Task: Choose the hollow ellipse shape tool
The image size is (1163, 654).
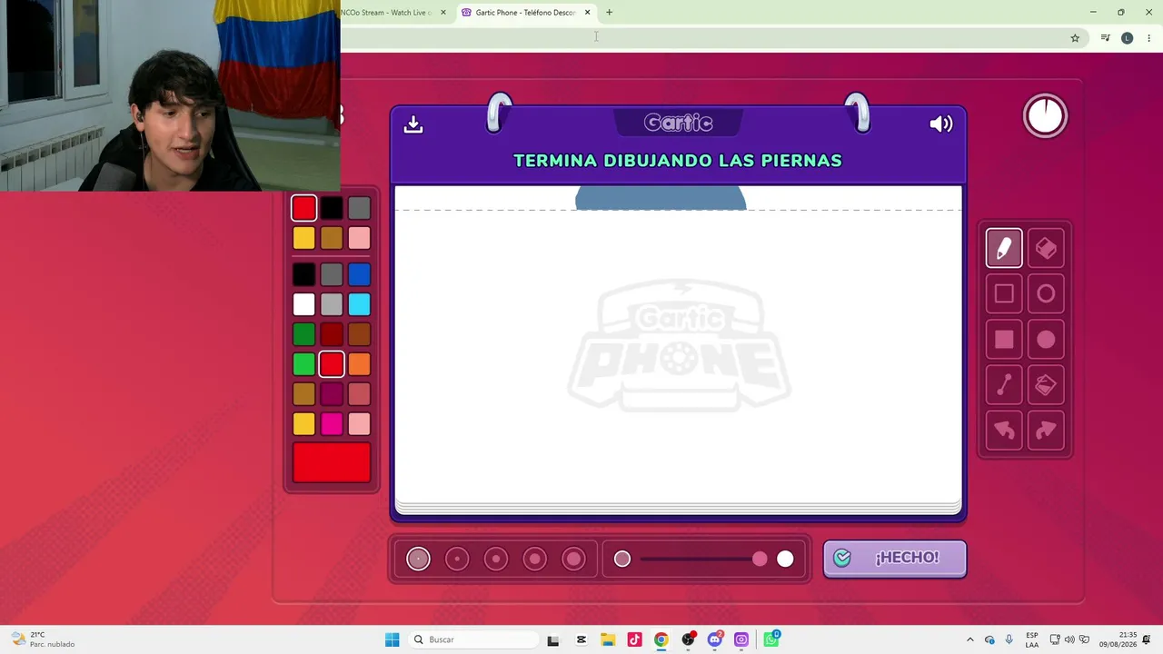Action: [1046, 293]
